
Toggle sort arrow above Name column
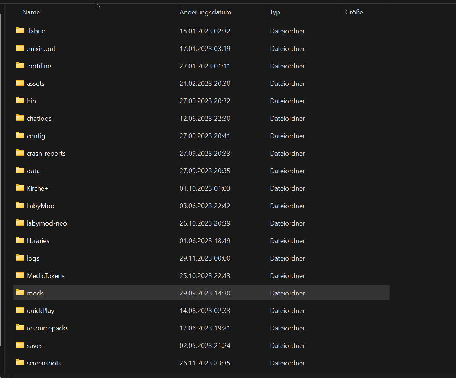click(x=97, y=6)
